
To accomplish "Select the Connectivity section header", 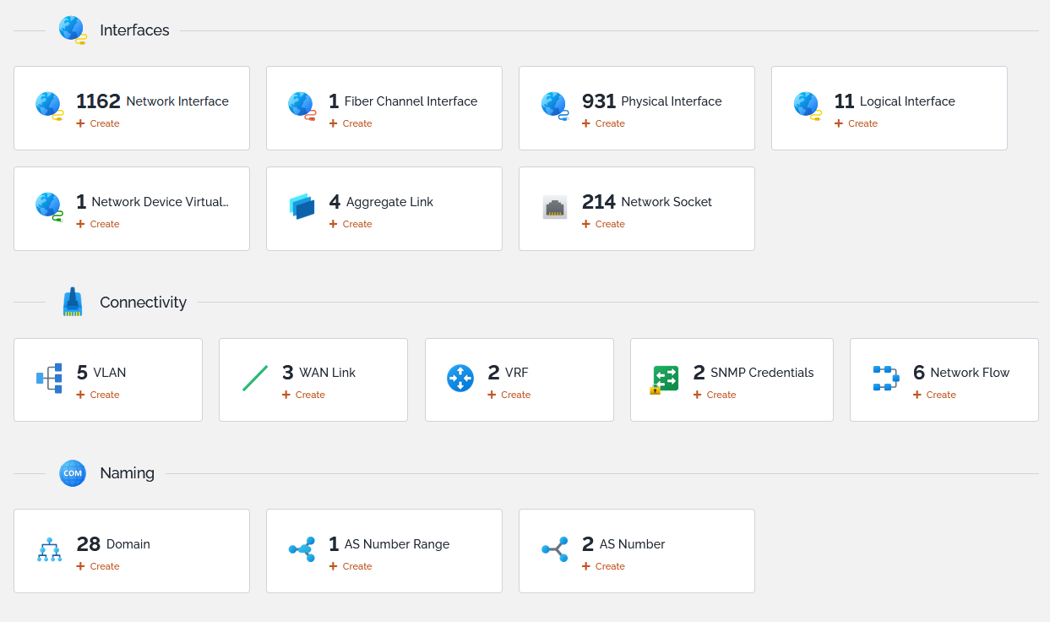I will [143, 303].
